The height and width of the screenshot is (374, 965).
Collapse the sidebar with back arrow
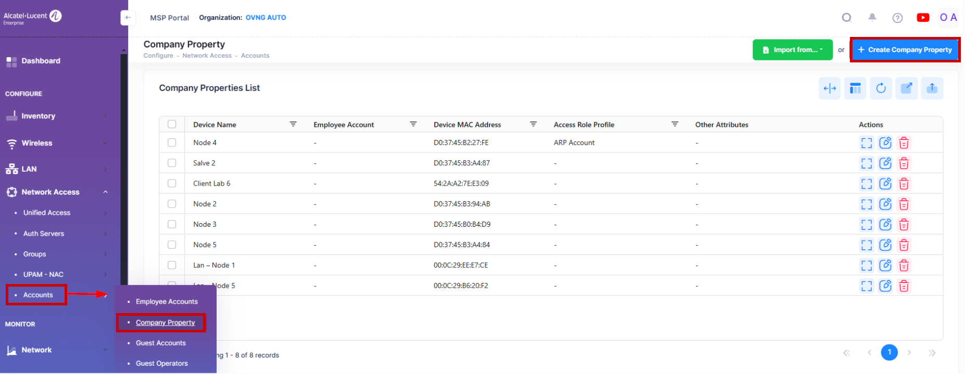pyautogui.click(x=128, y=18)
